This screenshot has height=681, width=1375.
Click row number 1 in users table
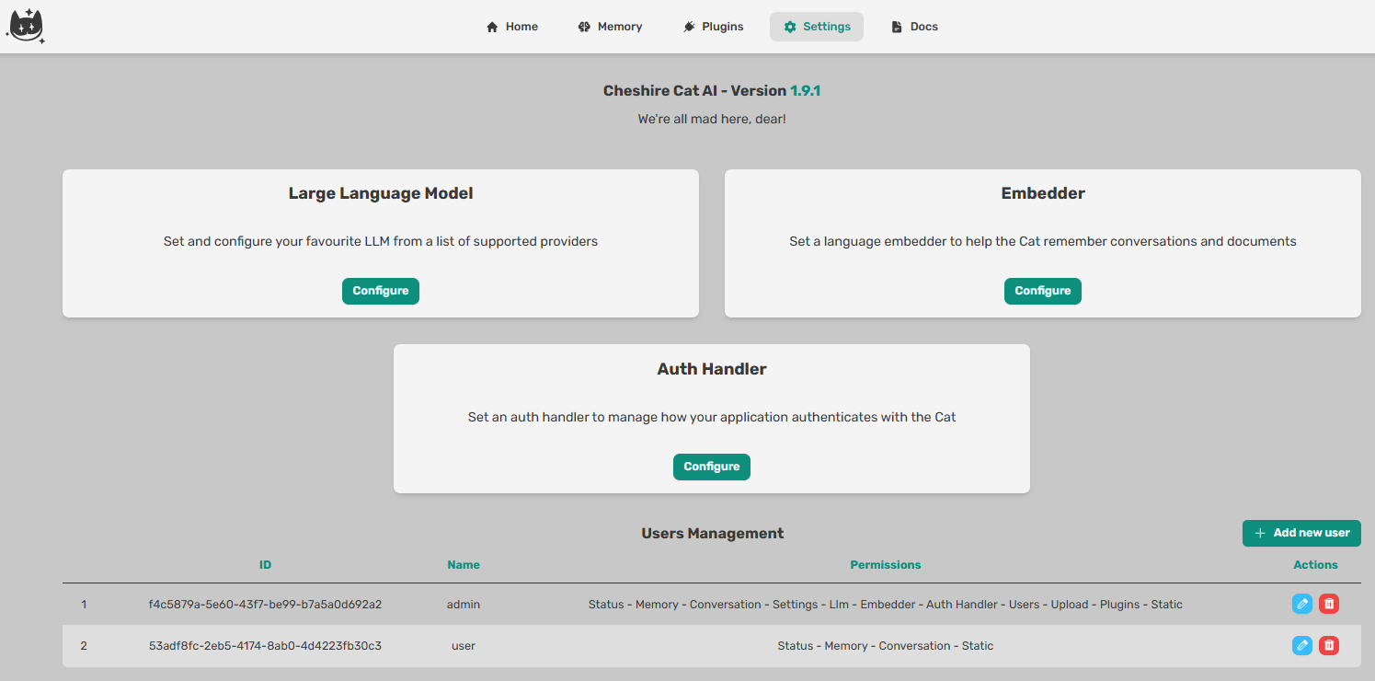84,605
